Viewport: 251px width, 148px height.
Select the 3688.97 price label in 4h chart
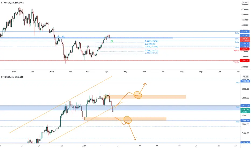coord(245,81)
